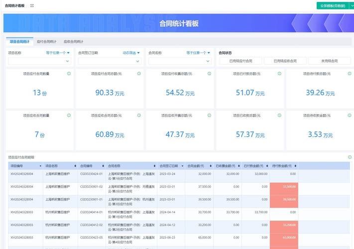The width and height of the screenshot is (354, 249).
Task: Click info icon on 项目应付合同数量 card
Action: 69,74
